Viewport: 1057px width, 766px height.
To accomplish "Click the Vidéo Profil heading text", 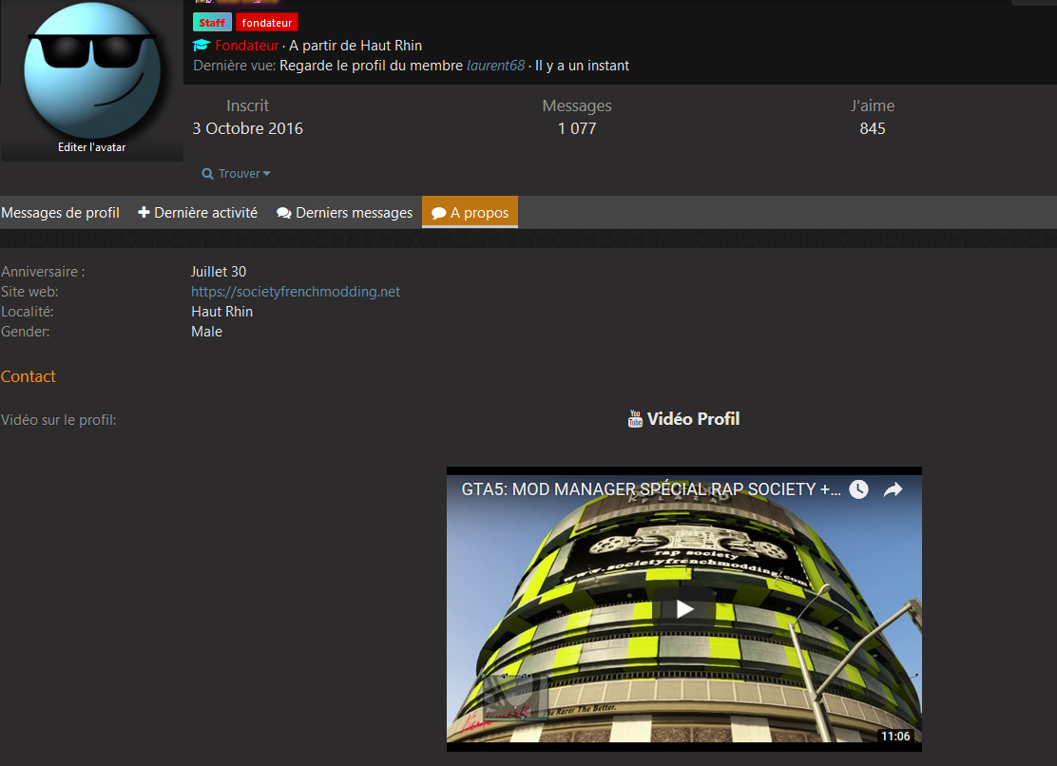I will point(693,419).
